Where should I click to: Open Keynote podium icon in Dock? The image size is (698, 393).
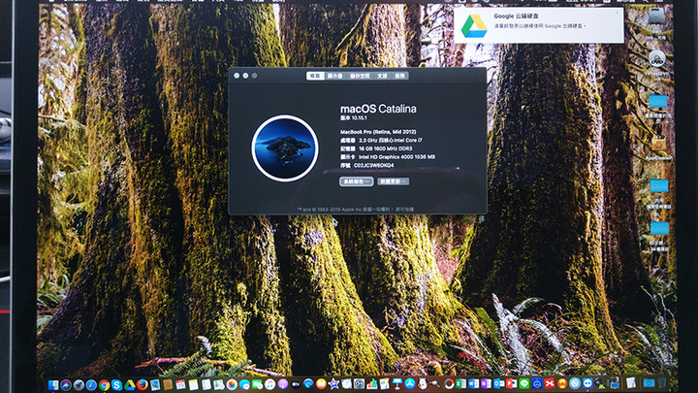397,384
